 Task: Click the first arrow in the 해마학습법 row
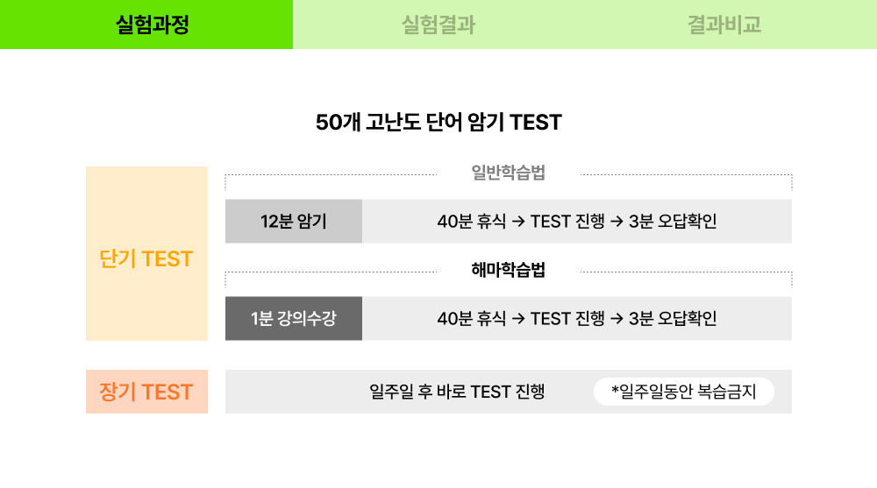[x=518, y=319]
